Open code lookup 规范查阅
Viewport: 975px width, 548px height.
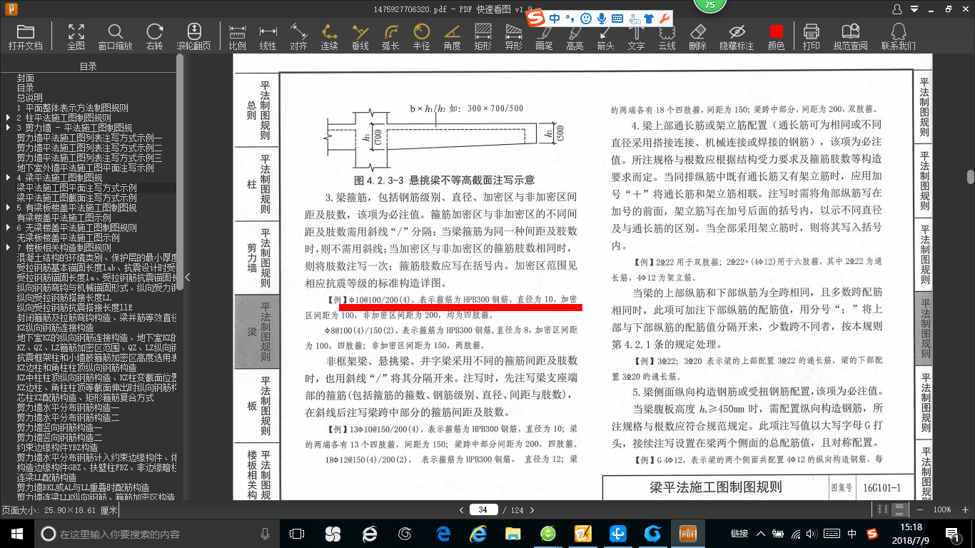pos(850,37)
